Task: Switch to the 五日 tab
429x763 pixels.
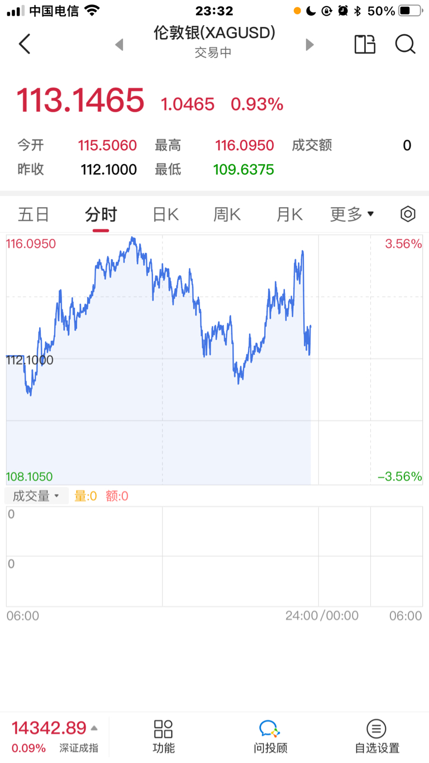Action: [34, 214]
